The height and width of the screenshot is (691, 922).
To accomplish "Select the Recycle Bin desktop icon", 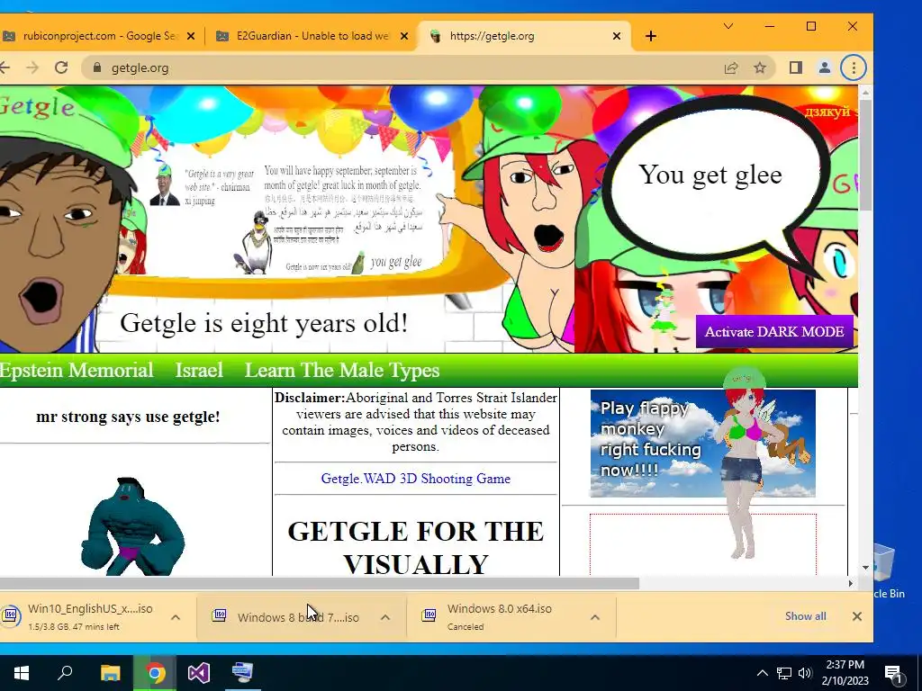I will [887, 570].
